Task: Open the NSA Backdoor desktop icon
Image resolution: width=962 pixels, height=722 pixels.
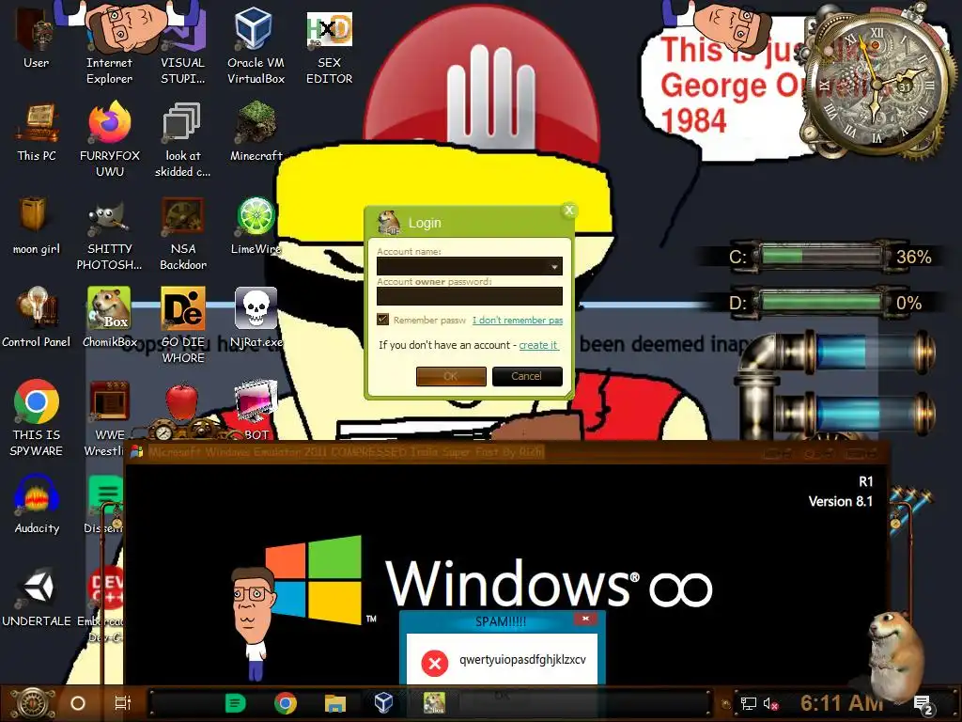Action: (183, 233)
